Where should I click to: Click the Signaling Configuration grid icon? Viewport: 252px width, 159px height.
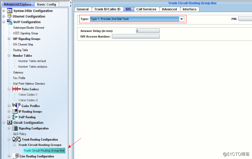point(15,128)
